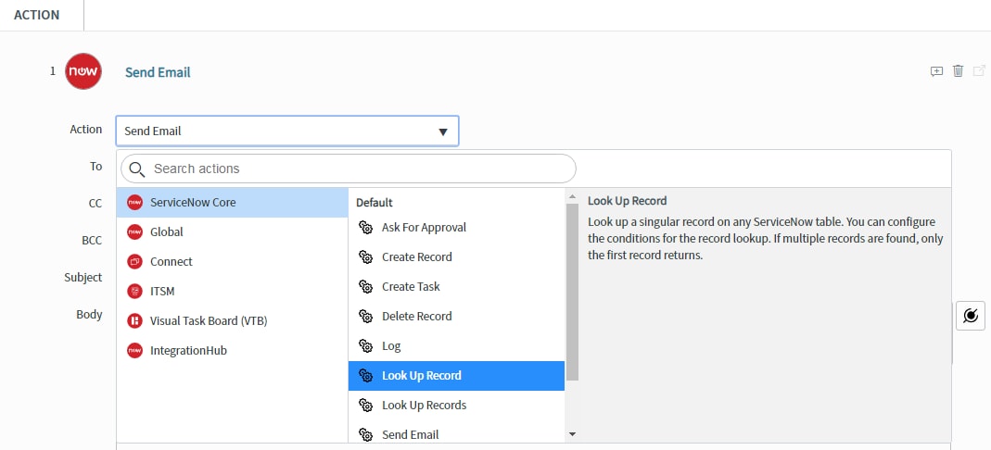The width and height of the screenshot is (991, 450).
Task: Select the Create Record action
Action: coord(456,256)
